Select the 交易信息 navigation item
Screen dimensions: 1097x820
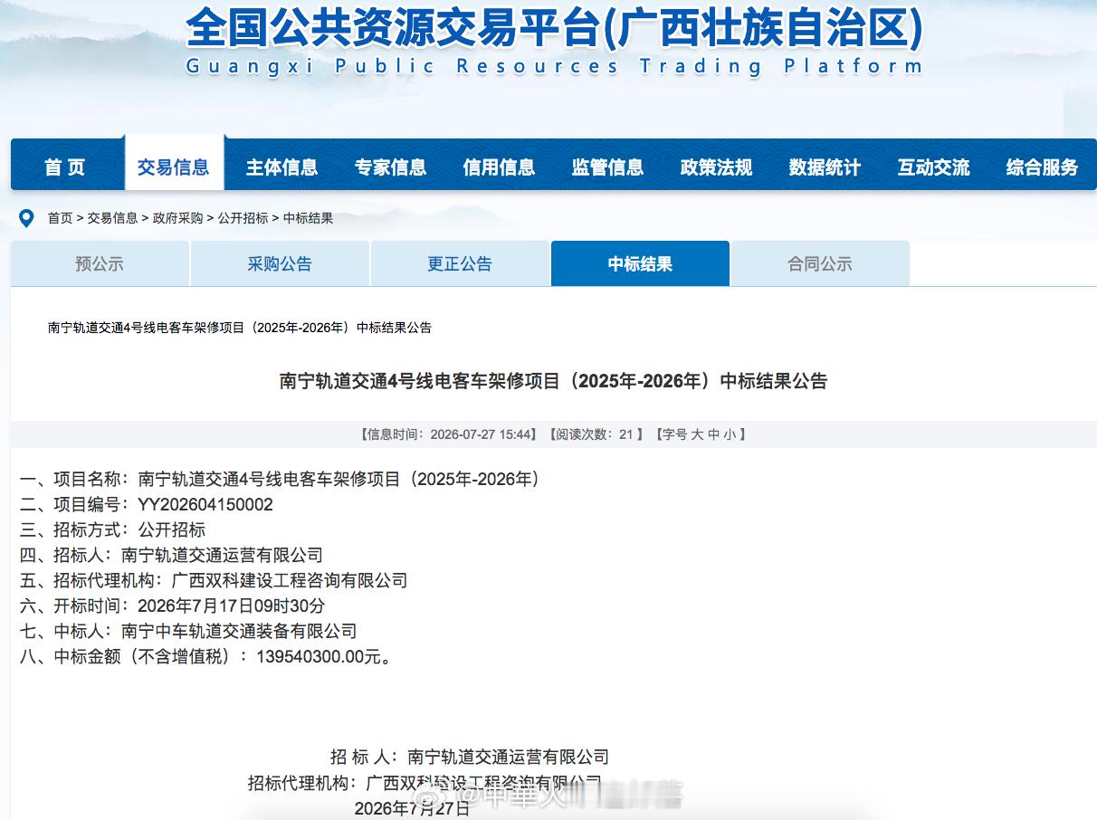pos(173,167)
